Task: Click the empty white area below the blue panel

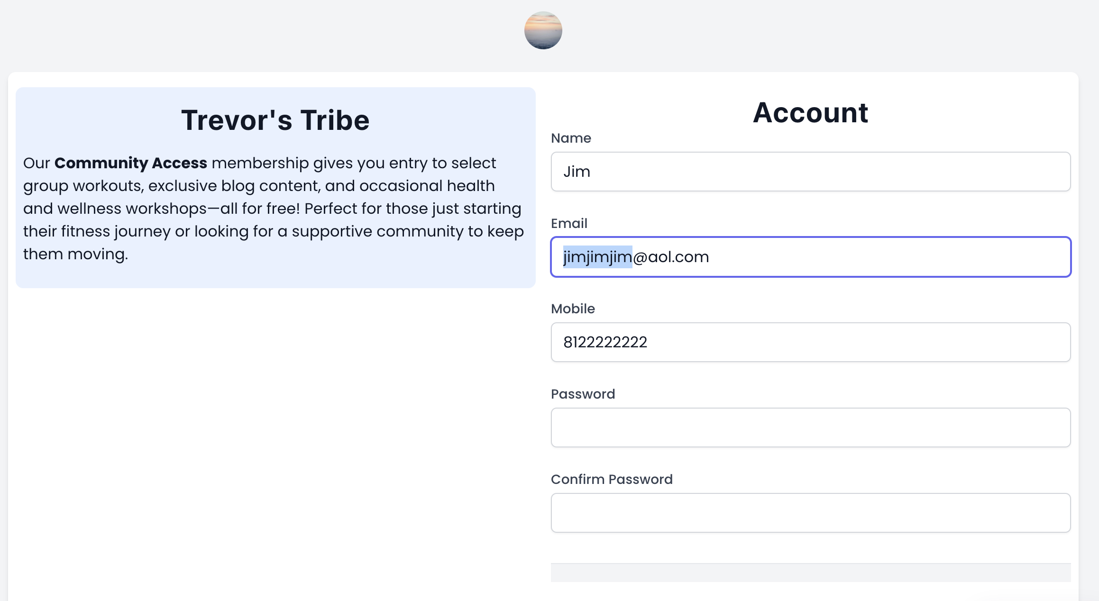Action: point(275,427)
